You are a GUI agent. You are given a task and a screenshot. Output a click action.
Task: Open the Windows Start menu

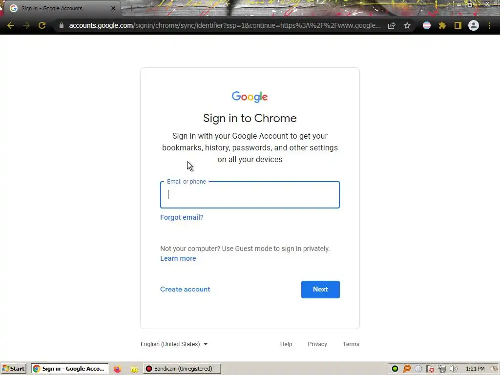[x=13, y=369]
